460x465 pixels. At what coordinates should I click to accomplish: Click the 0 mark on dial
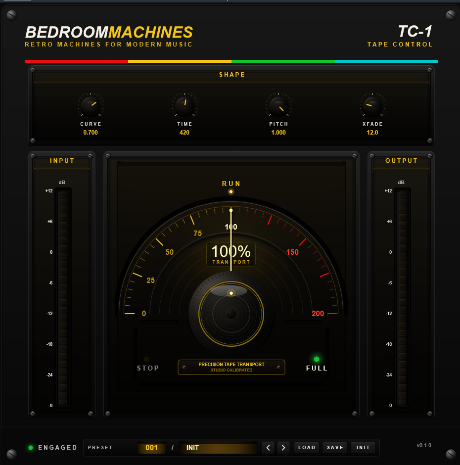[144, 314]
